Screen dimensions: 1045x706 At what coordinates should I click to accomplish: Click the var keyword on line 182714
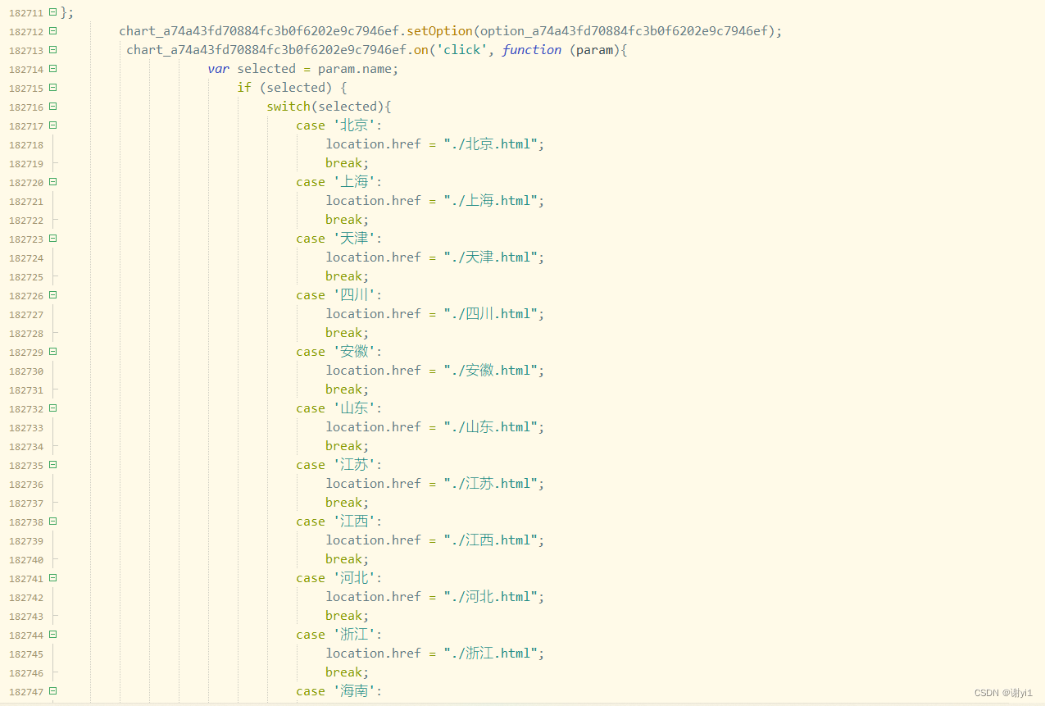218,69
